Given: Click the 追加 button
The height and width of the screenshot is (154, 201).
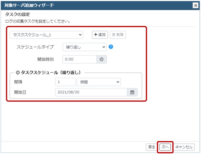Looking at the screenshot, I should point(100,35).
